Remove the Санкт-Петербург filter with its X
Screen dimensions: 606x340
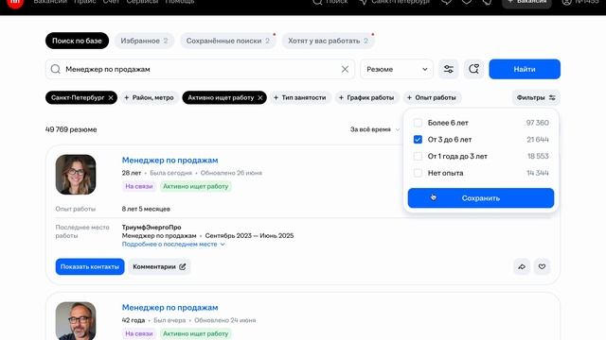click(x=111, y=98)
